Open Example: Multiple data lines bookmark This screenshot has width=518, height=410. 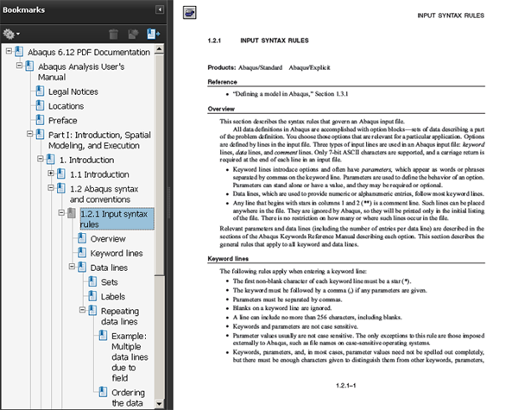(129, 356)
